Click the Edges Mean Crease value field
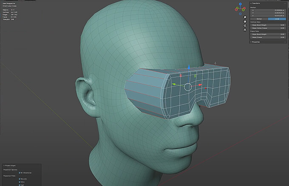Screen dimensions: 289x186 coord(268,37)
